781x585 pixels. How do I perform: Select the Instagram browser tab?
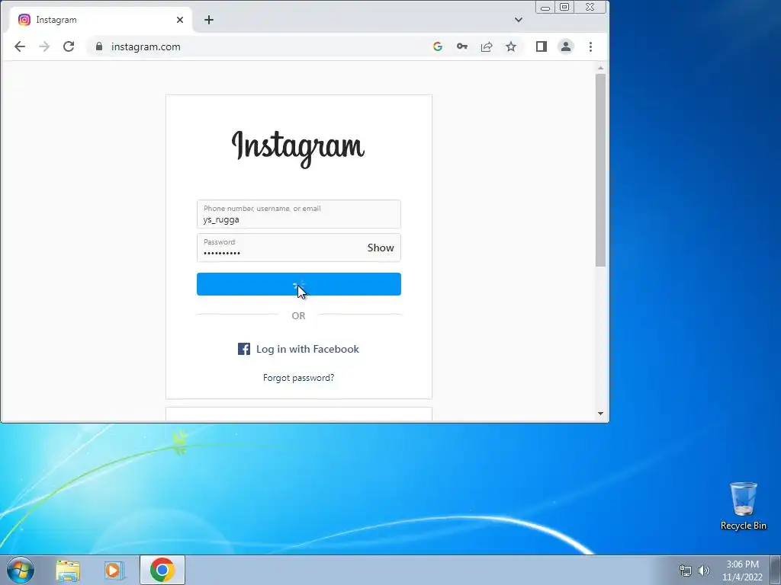pyautogui.click(x=101, y=20)
